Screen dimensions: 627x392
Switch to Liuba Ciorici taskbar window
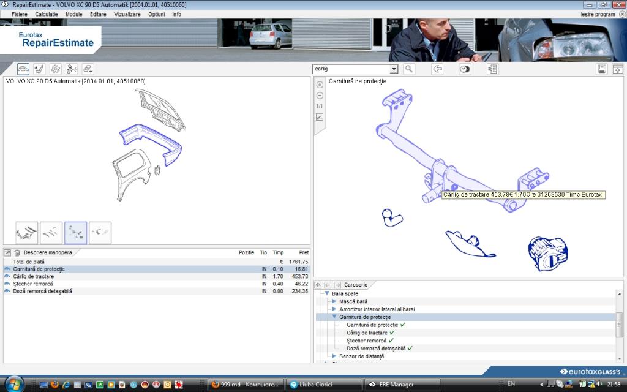[x=324, y=385]
